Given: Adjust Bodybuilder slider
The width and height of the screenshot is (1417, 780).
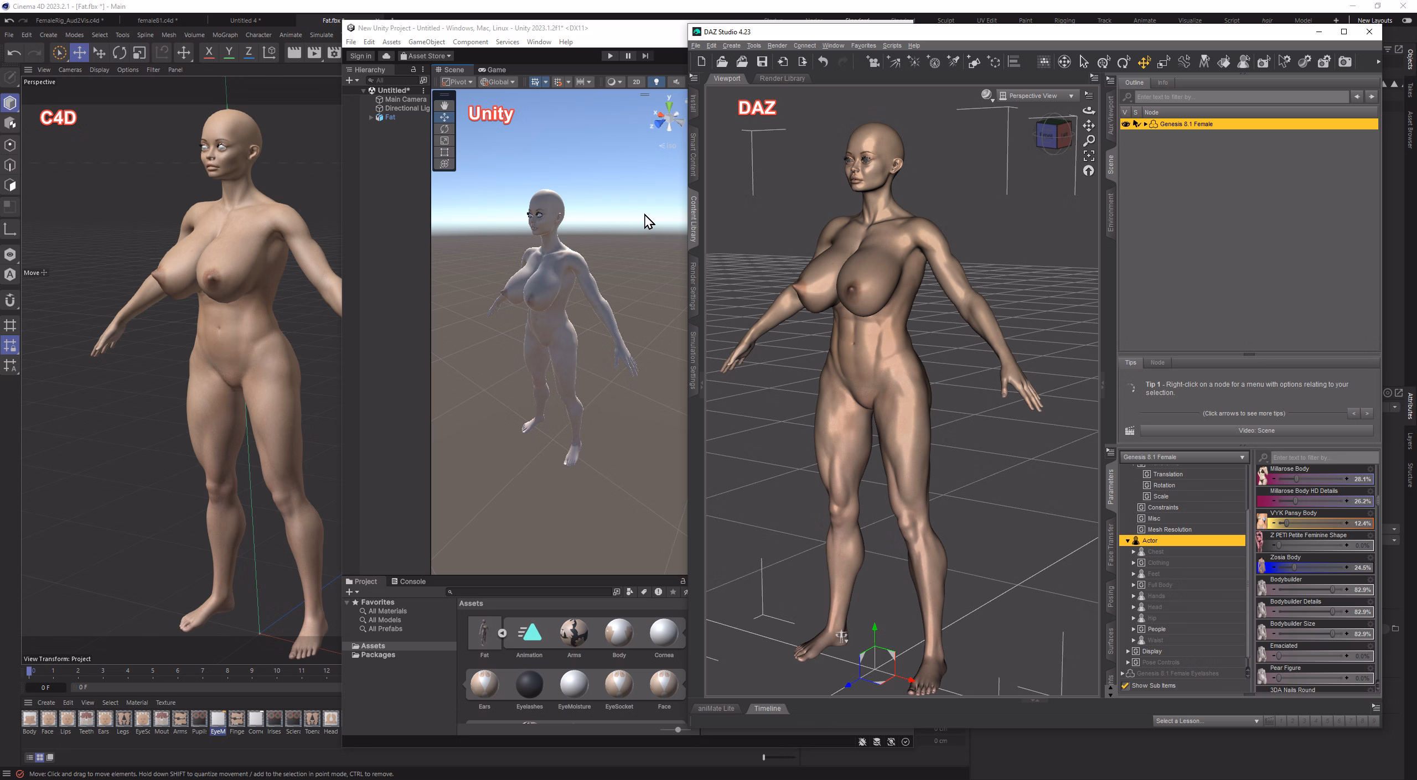Looking at the screenshot, I should pyautogui.click(x=1311, y=590).
